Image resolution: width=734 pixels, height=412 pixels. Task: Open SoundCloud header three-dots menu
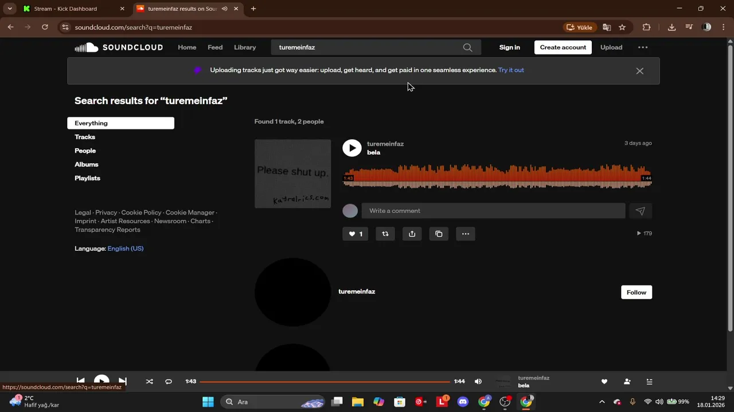pyautogui.click(x=643, y=47)
